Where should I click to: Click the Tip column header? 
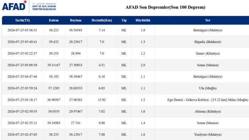point(124,20)
